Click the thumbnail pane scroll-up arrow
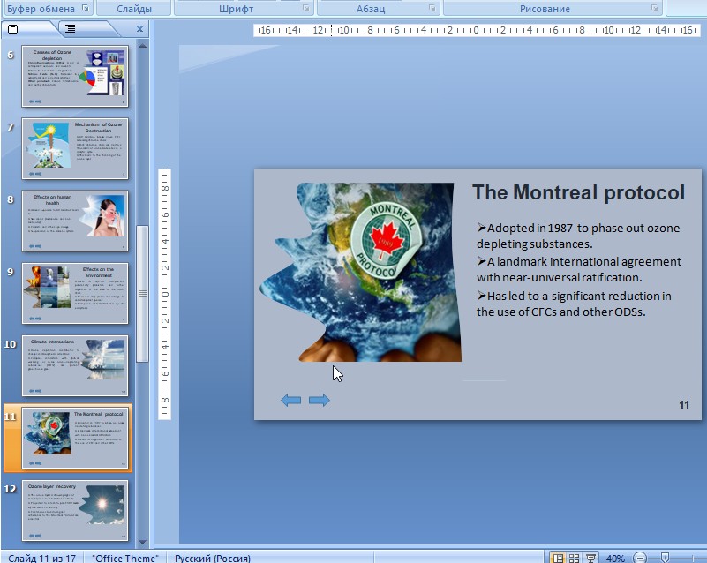The width and height of the screenshot is (707, 563). coord(142,46)
